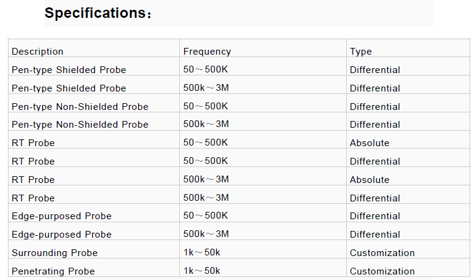Viewport: 472px width, 280px height.
Task: Select the second Edge-purposed Probe cell
Action: point(61,235)
